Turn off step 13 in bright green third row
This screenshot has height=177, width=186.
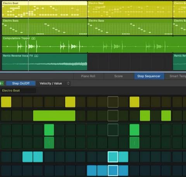(x=134, y=130)
